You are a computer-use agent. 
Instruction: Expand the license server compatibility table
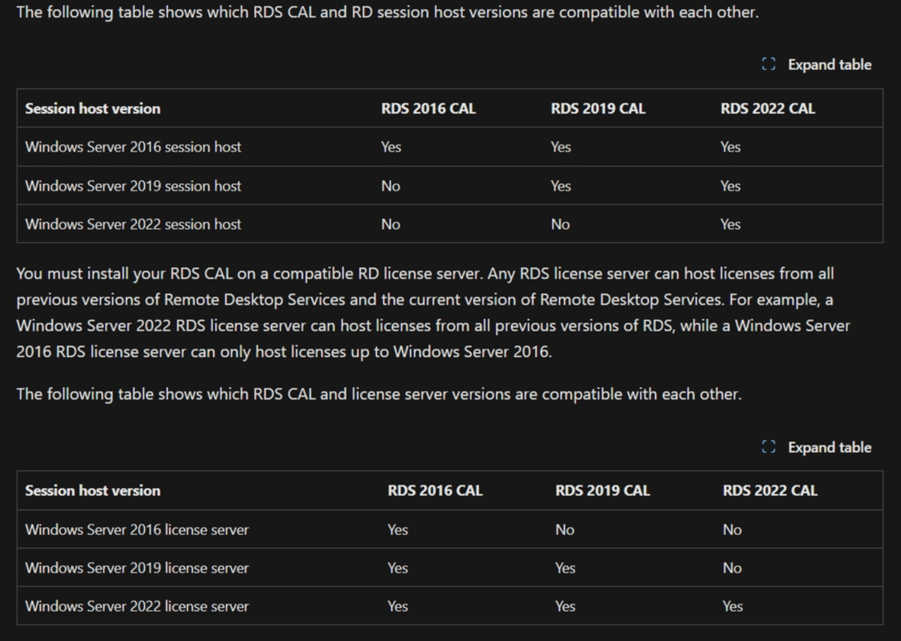click(816, 447)
